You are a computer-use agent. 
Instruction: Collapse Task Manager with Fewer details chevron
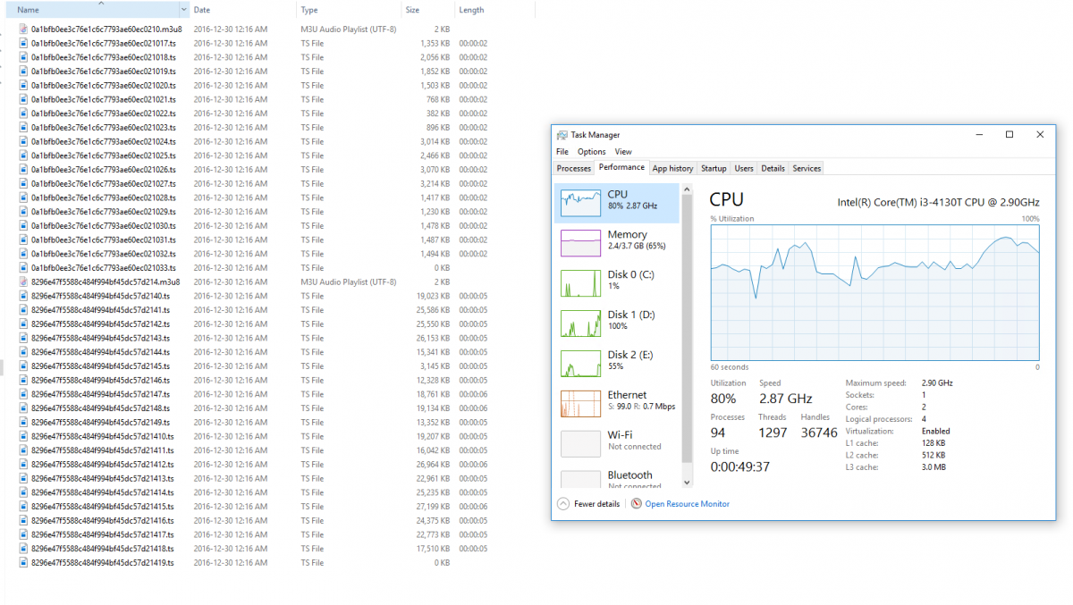(x=562, y=504)
